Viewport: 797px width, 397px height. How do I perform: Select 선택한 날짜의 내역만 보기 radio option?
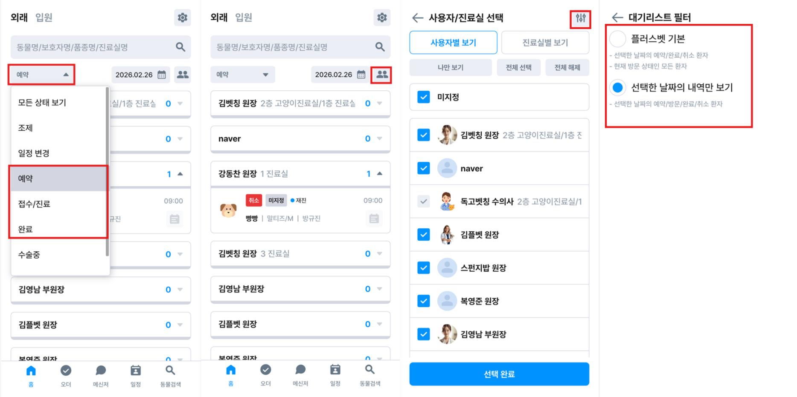tap(617, 88)
